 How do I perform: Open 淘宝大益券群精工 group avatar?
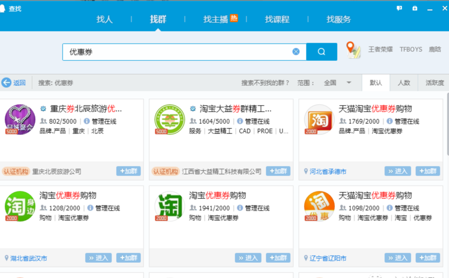[x=170, y=120]
